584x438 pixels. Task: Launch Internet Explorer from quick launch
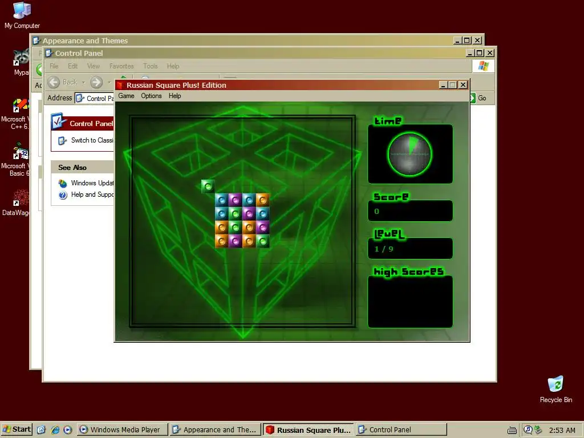tap(55, 430)
